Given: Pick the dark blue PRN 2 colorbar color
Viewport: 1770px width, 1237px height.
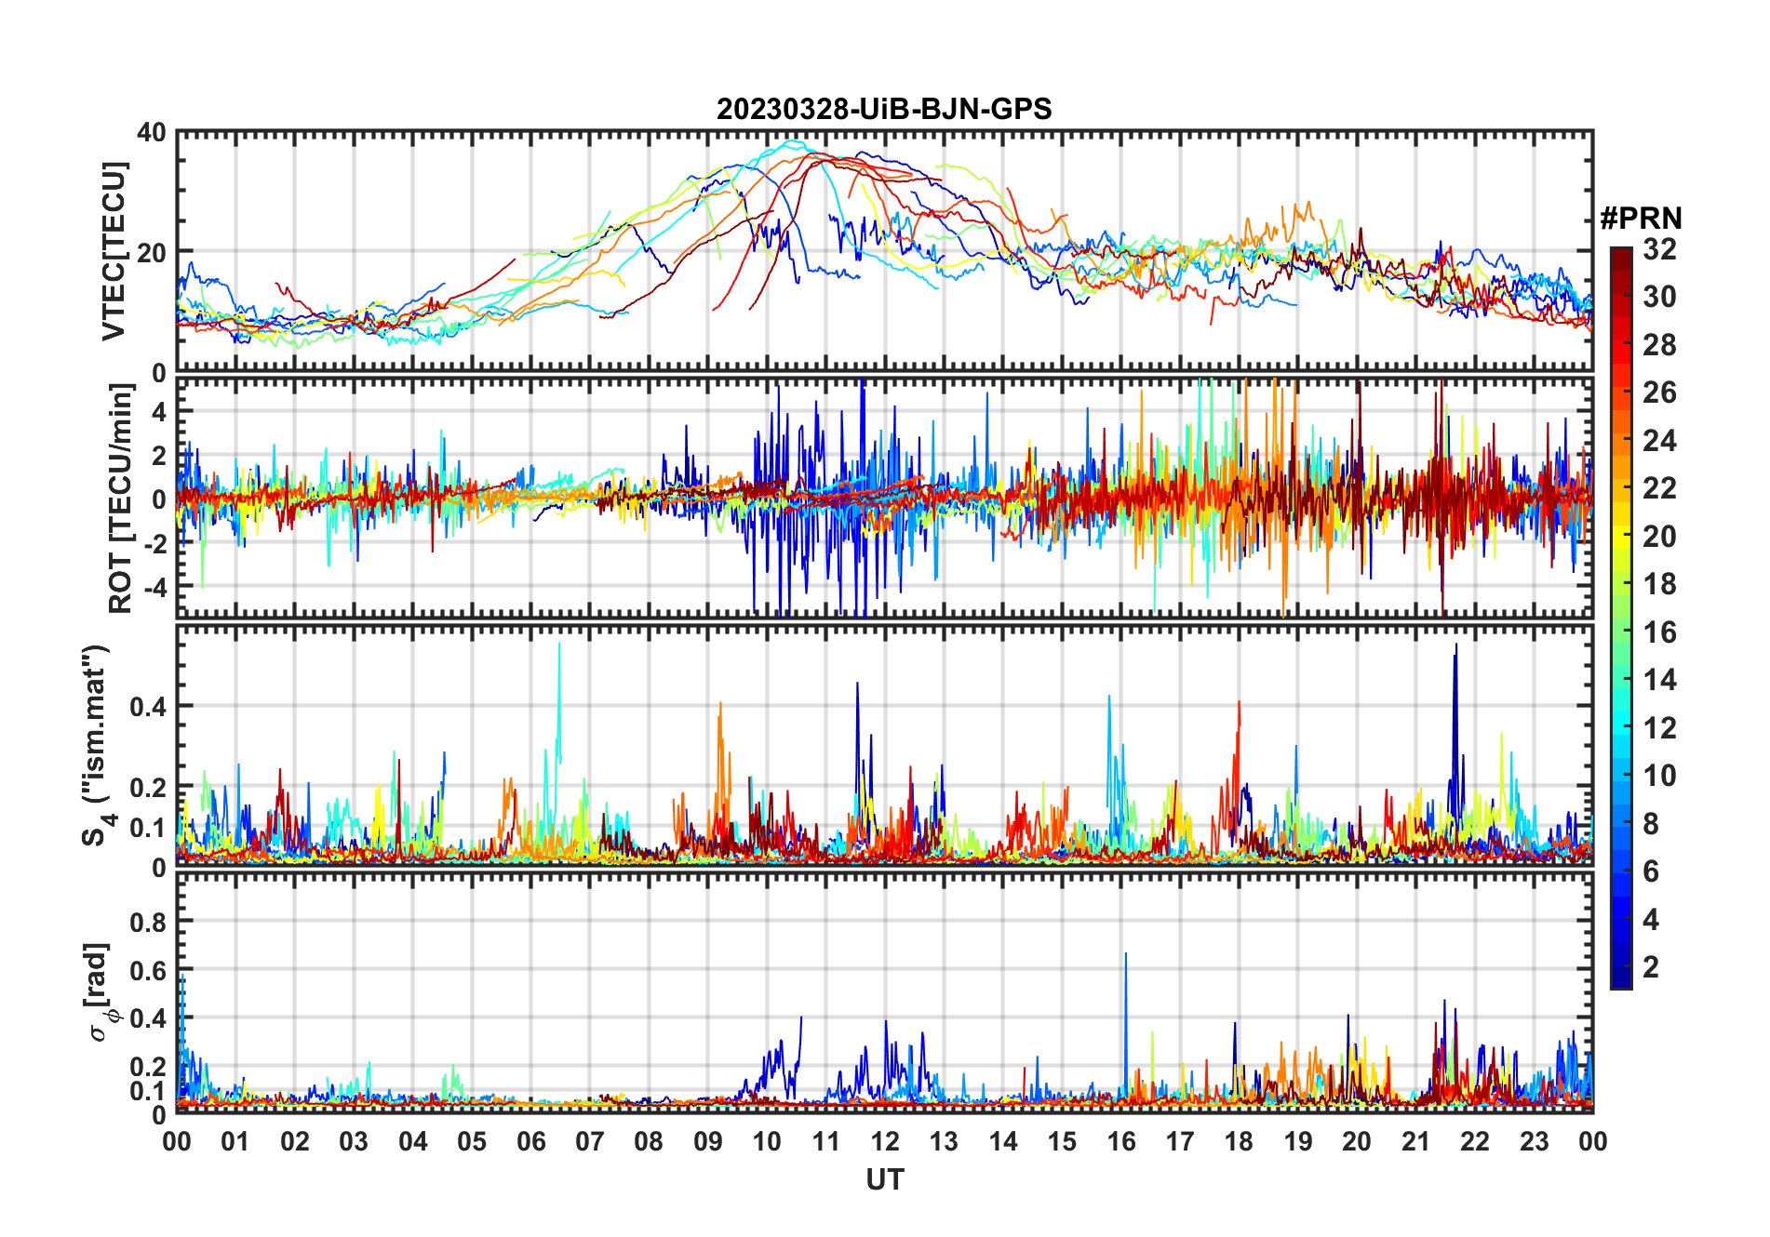Looking at the screenshot, I should [x=1621, y=967].
